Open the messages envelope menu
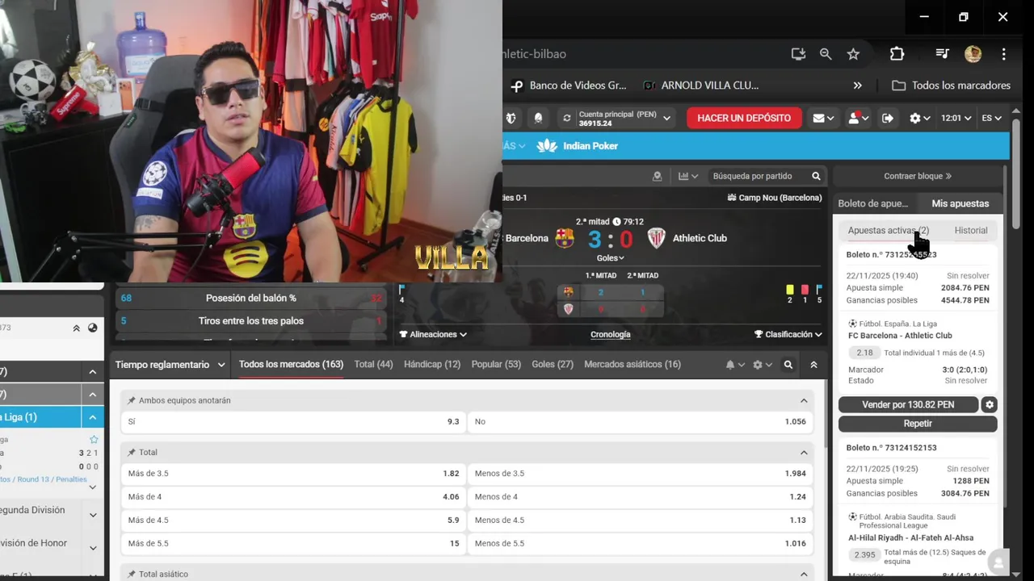This screenshot has width=1034, height=581. (x=824, y=118)
